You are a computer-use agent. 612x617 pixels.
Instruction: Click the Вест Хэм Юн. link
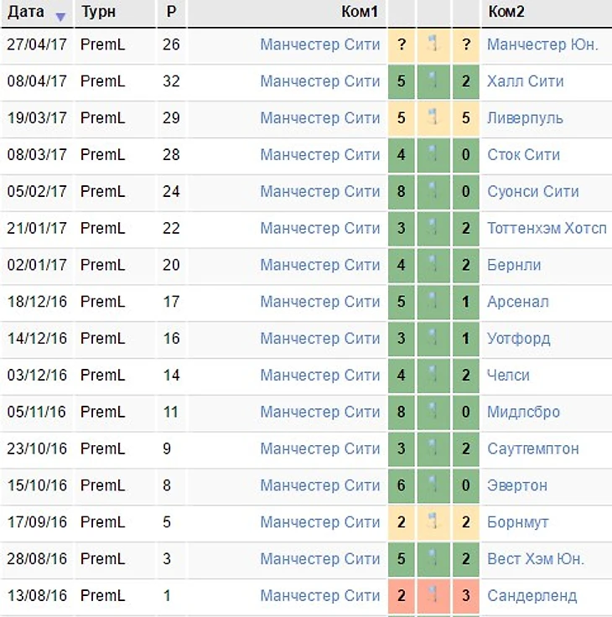click(536, 559)
